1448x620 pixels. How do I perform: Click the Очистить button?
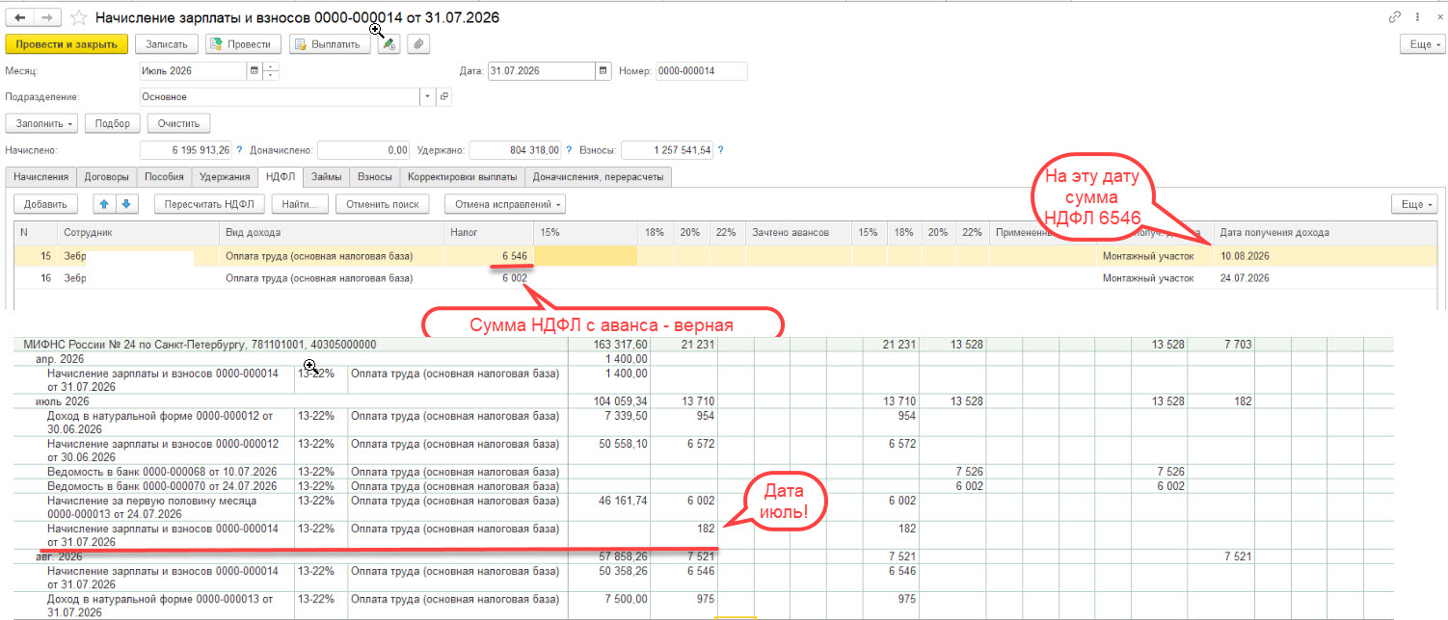[178, 123]
